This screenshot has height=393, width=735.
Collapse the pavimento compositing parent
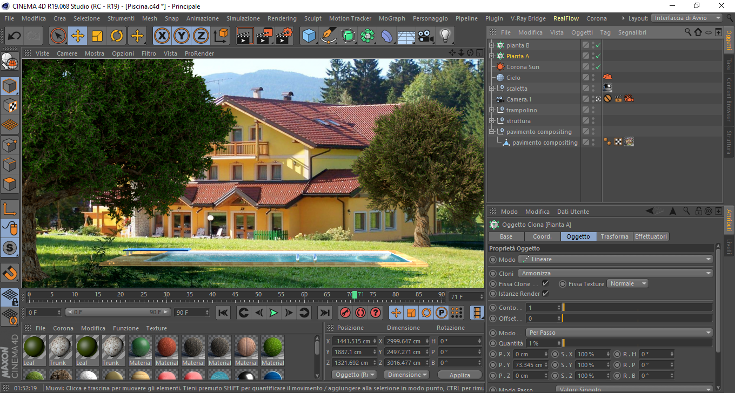[492, 132]
